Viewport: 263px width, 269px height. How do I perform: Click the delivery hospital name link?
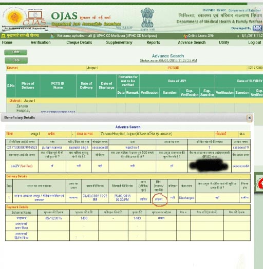click(x=39, y=198)
